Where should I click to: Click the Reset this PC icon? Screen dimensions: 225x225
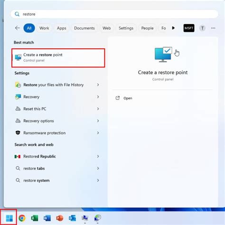click(18, 109)
